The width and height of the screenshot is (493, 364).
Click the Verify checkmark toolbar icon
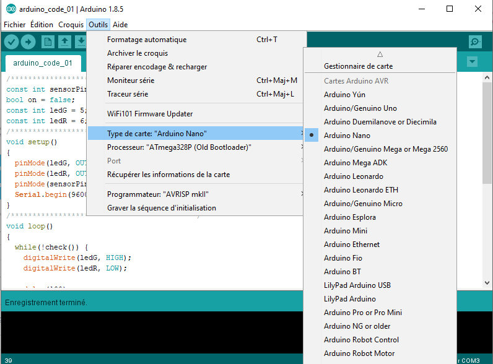click(x=11, y=42)
